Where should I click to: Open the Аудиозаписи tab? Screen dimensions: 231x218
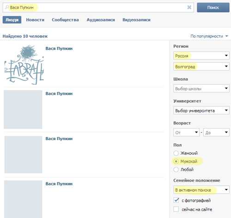coord(101,20)
